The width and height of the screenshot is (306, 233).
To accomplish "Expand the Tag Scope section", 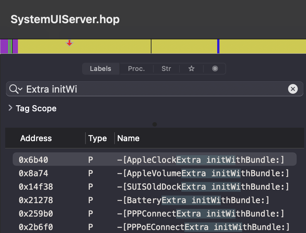I will pos(10,108).
